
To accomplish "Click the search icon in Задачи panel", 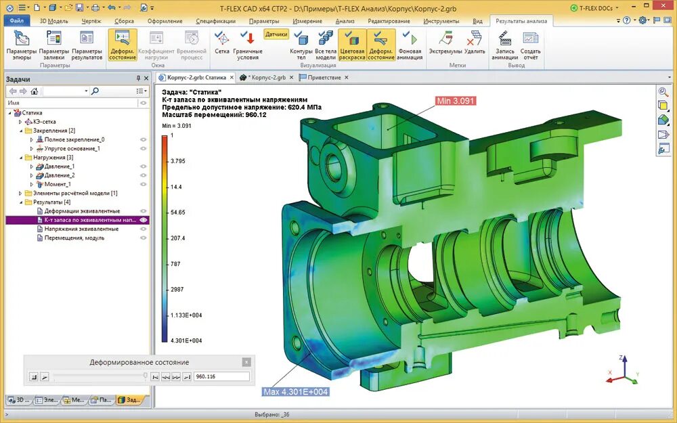I will pyautogui.click(x=95, y=91).
